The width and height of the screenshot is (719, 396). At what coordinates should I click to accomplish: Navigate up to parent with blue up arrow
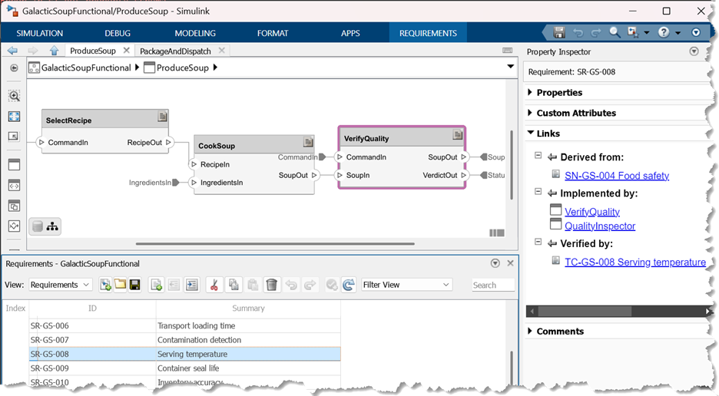click(54, 51)
